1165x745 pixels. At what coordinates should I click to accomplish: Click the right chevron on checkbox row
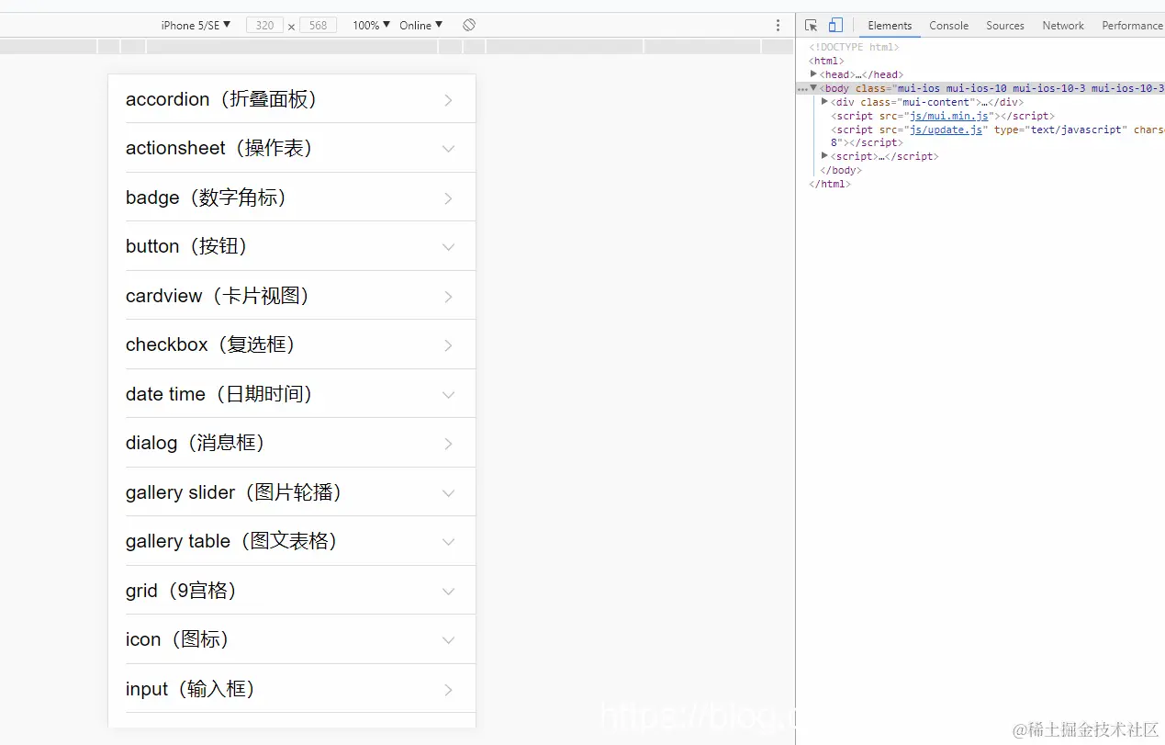coord(448,345)
